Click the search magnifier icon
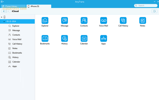 pyautogui.click(x=136, y=6)
